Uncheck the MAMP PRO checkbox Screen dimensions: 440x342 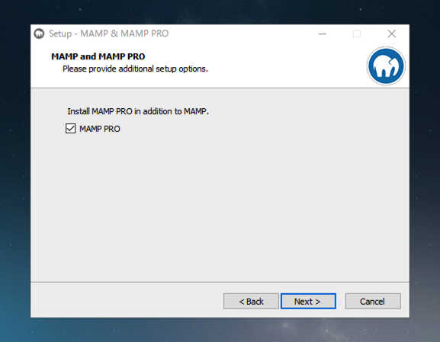point(70,129)
